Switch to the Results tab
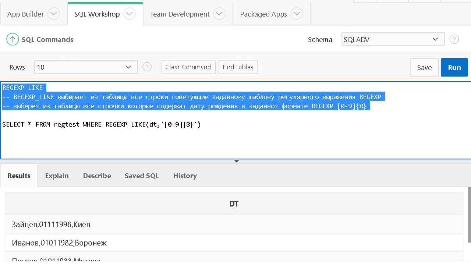Screen dimensions: 471x265 click(19, 176)
